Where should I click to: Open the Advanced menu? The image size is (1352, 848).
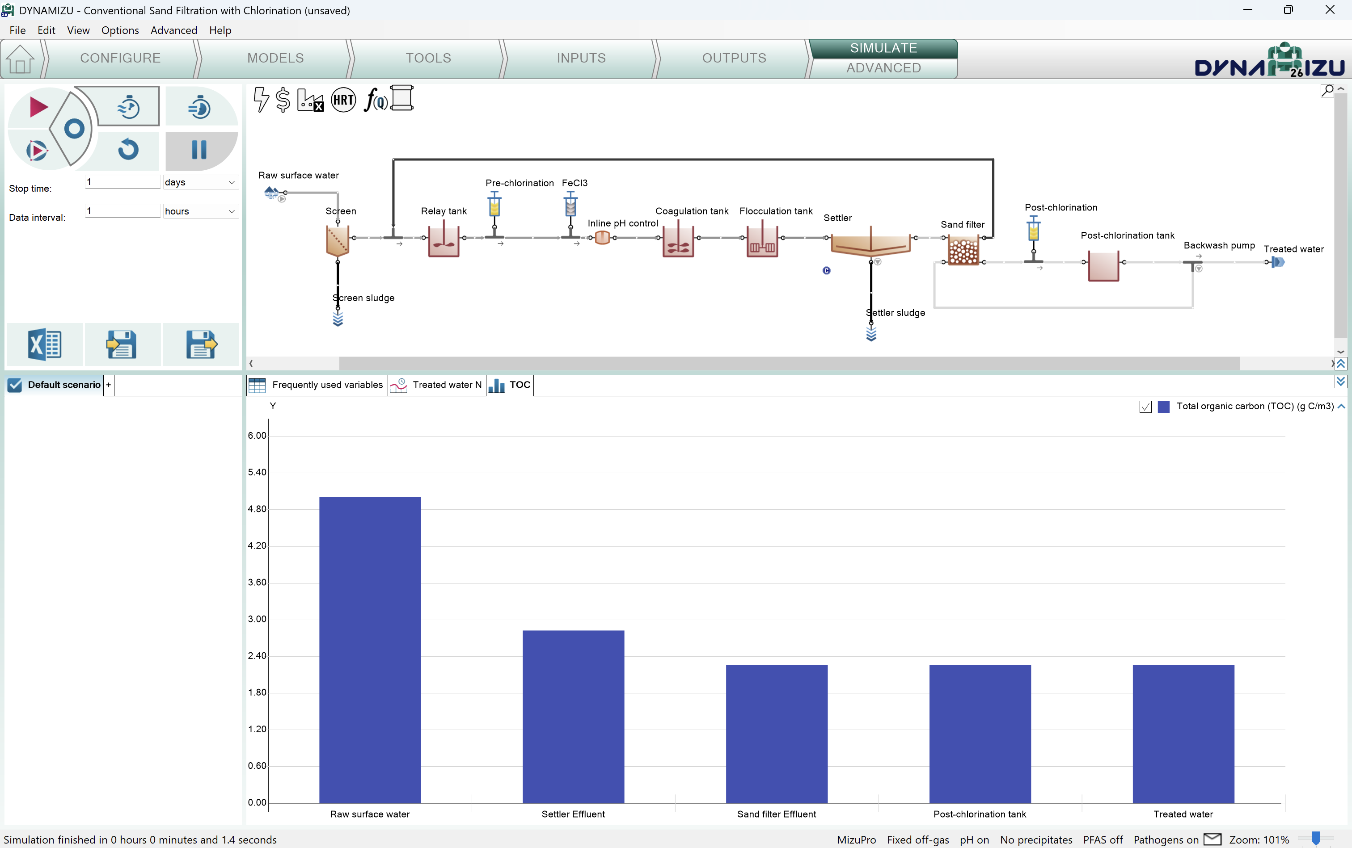pos(173,30)
